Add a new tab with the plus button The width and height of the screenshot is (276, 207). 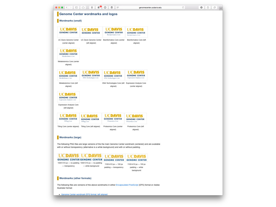point(221,8)
